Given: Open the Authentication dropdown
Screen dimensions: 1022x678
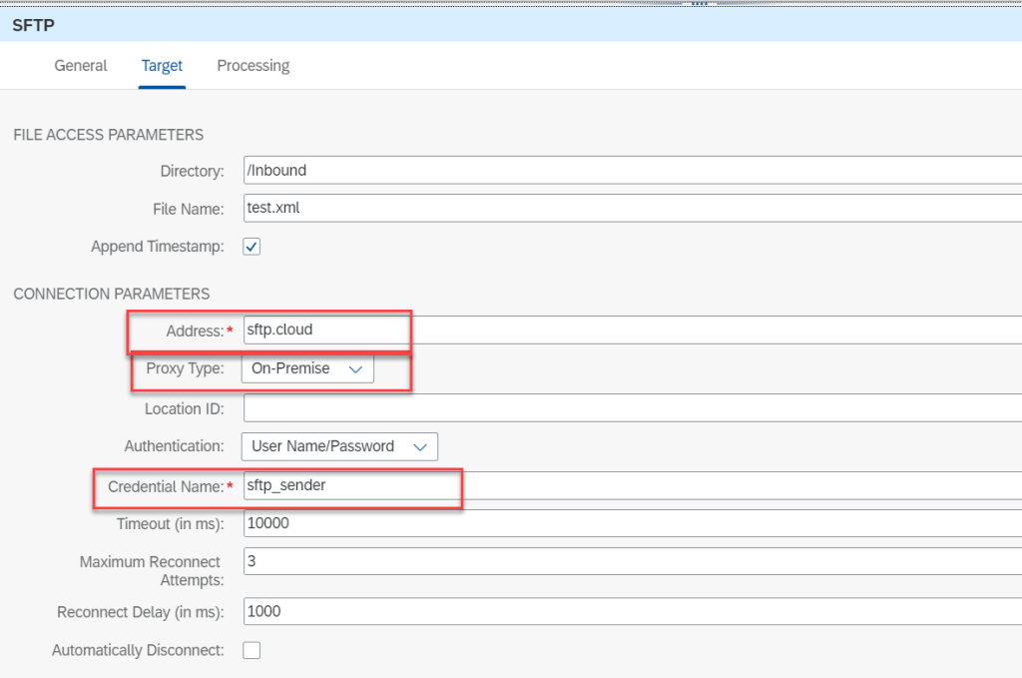Looking at the screenshot, I should coord(339,446).
